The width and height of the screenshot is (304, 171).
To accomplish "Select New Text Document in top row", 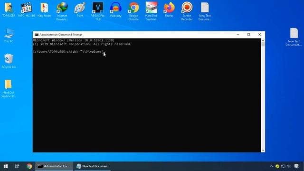I will 205,11.
